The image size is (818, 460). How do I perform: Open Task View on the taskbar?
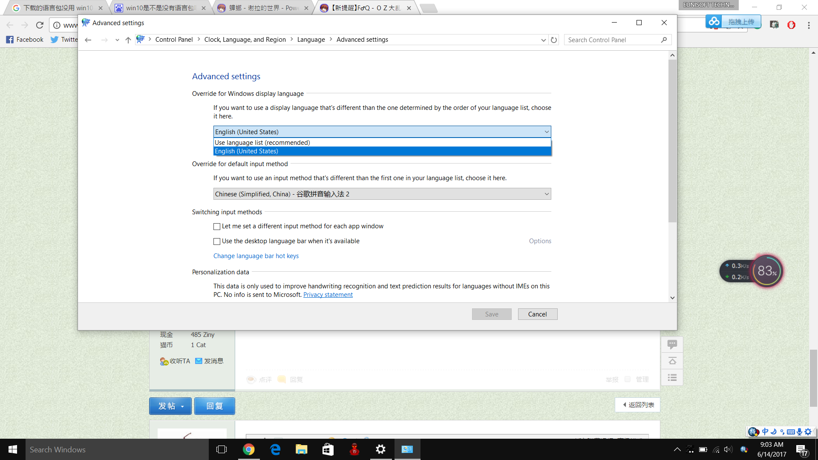pos(222,449)
